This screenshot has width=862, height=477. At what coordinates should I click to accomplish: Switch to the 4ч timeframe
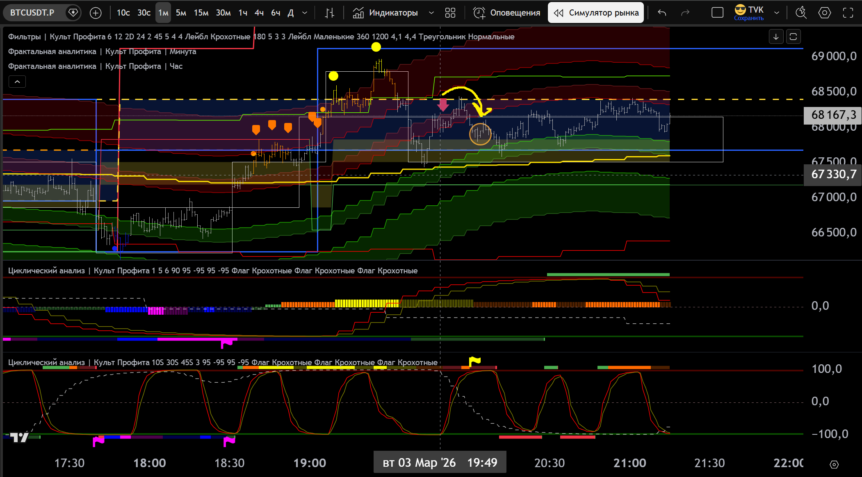[x=259, y=13]
